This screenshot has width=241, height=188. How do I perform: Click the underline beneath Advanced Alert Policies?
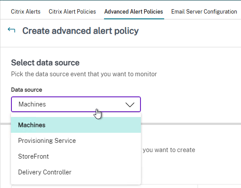point(134,19)
